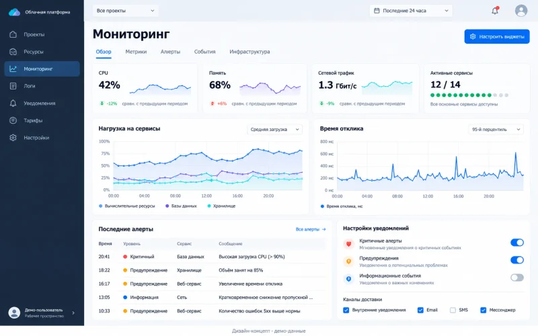Click the blue Информационные события icon
This screenshot has width=538, height=336.
click(348, 279)
